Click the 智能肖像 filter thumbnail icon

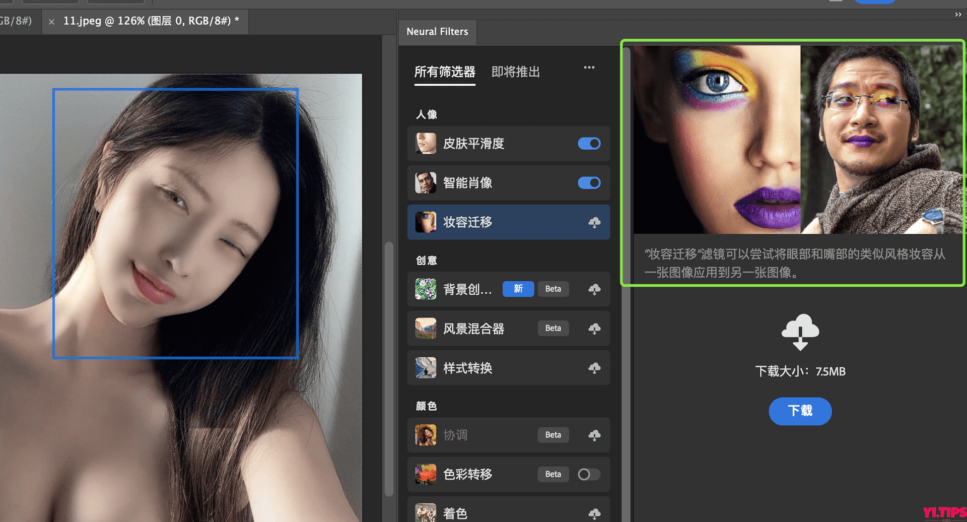pos(426,183)
